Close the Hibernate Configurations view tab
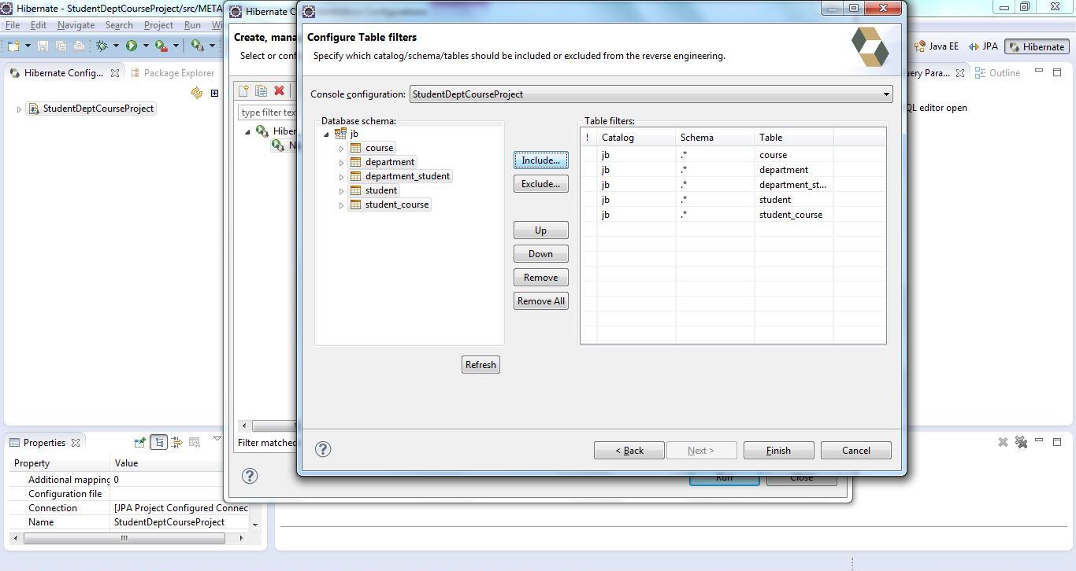Image resolution: width=1076 pixels, height=571 pixels. click(x=114, y=73)
